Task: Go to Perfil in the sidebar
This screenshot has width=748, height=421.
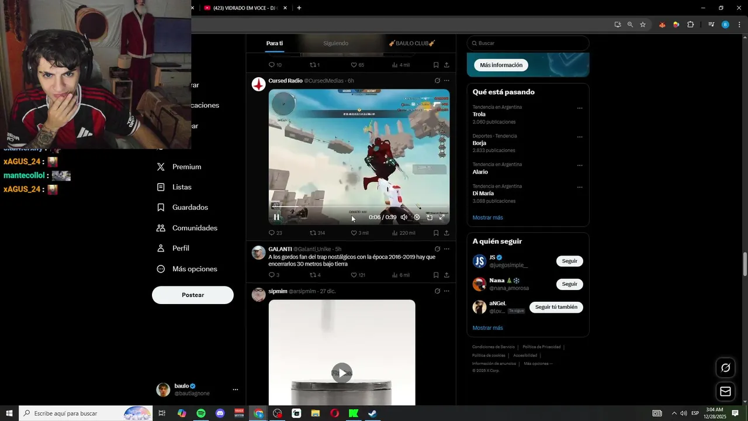Action: [173, 249]
